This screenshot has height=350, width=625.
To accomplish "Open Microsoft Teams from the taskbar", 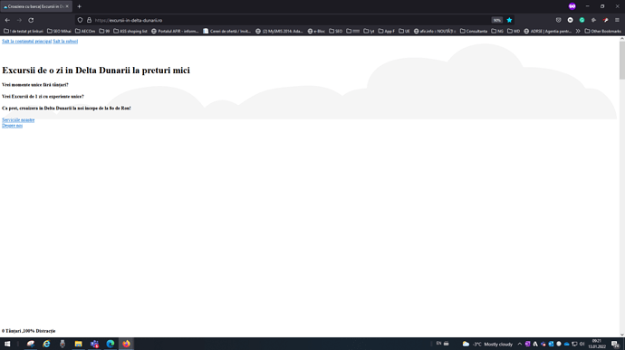I will tap(94, 344).
